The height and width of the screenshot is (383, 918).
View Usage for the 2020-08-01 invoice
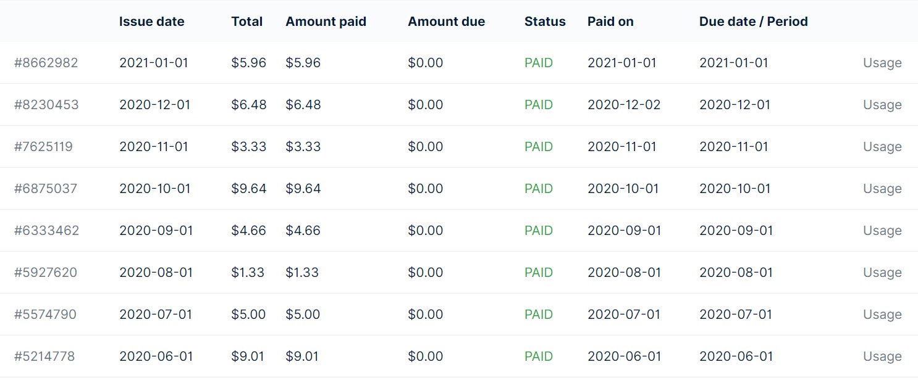(882, 273)
